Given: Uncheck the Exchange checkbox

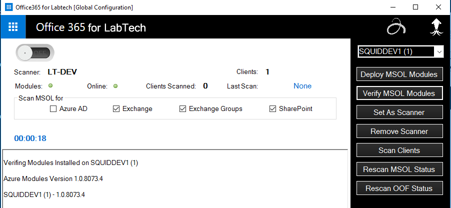Looking at the screenshot, I should [116, 108].
